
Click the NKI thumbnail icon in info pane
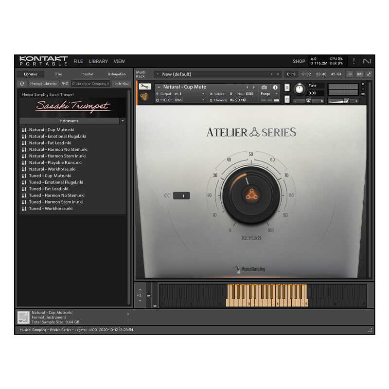[23, 318]
